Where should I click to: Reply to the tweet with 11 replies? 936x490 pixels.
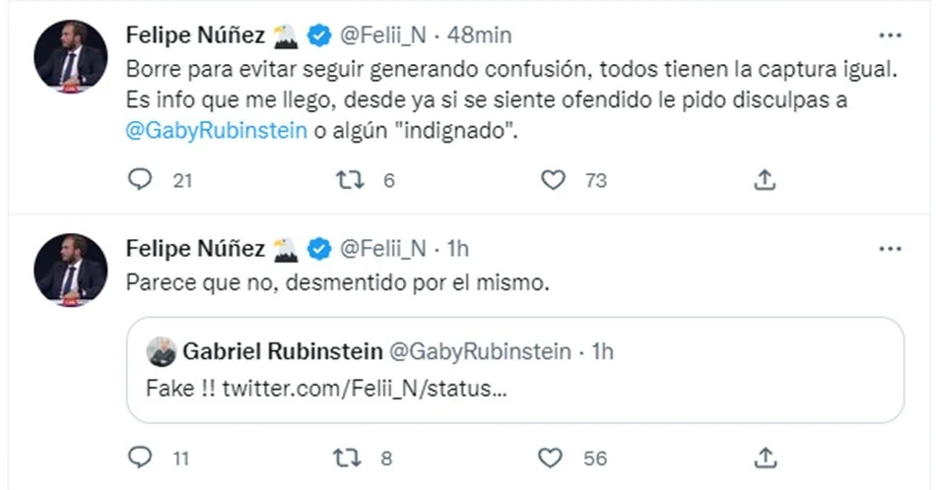(142, 458)
